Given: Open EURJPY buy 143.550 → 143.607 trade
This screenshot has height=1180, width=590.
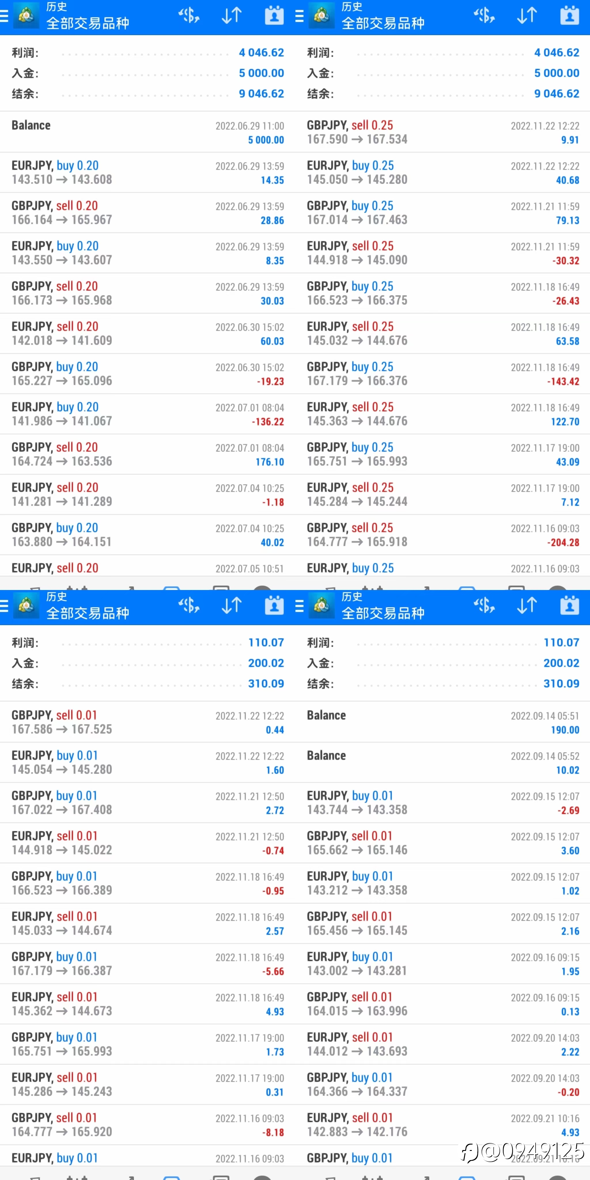Looking at the screenshot, I should (147, 253).
